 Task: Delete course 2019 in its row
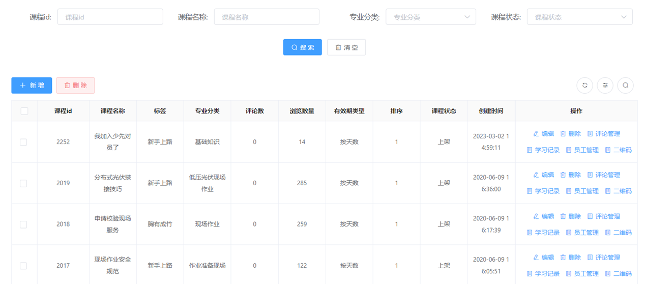[570, 175]
